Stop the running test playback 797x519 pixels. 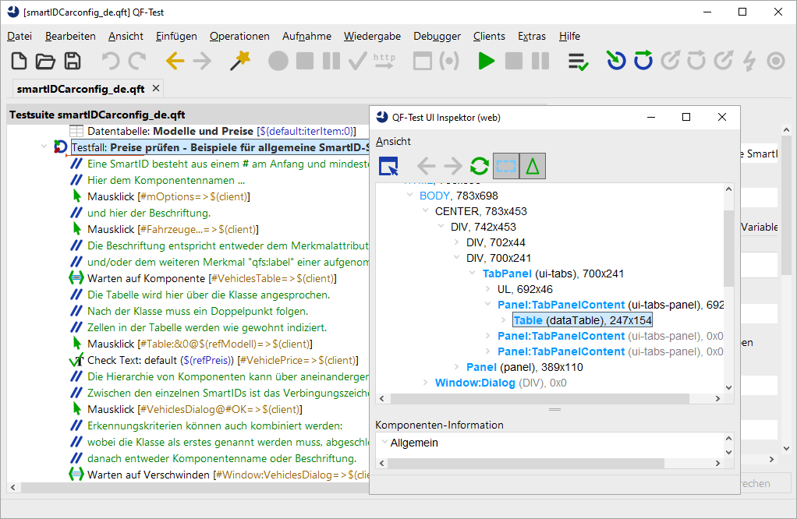[x=514, y=61]
